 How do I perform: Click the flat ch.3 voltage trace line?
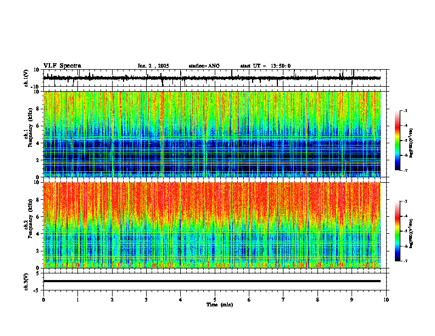pos(212,281)
